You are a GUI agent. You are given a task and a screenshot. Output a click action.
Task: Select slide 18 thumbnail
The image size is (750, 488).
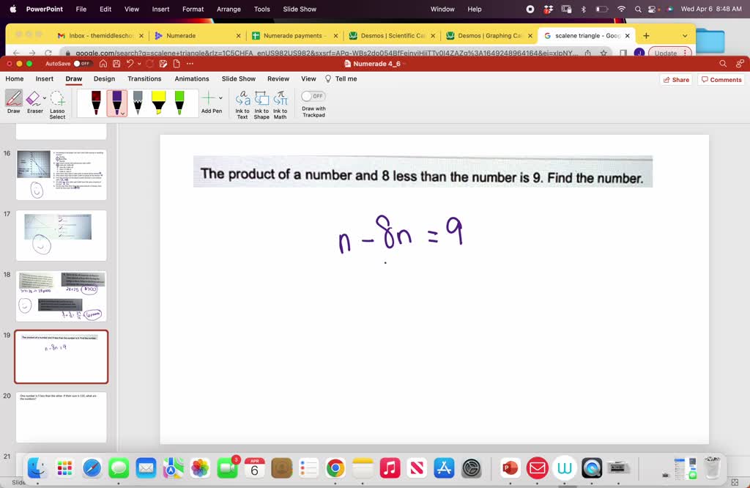click(62, 296)
